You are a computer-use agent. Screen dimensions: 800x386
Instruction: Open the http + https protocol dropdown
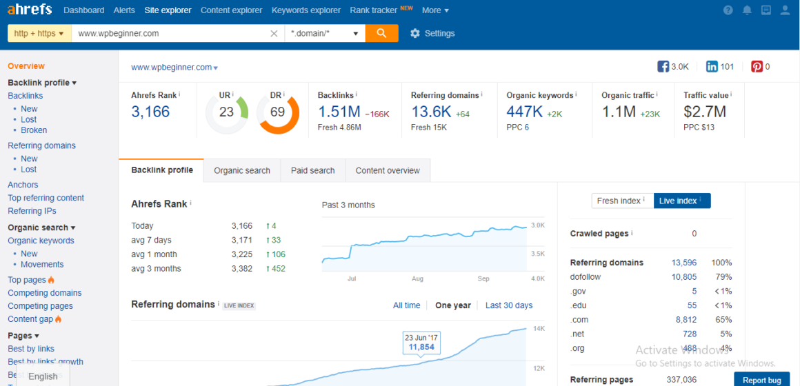coord(39,33)
